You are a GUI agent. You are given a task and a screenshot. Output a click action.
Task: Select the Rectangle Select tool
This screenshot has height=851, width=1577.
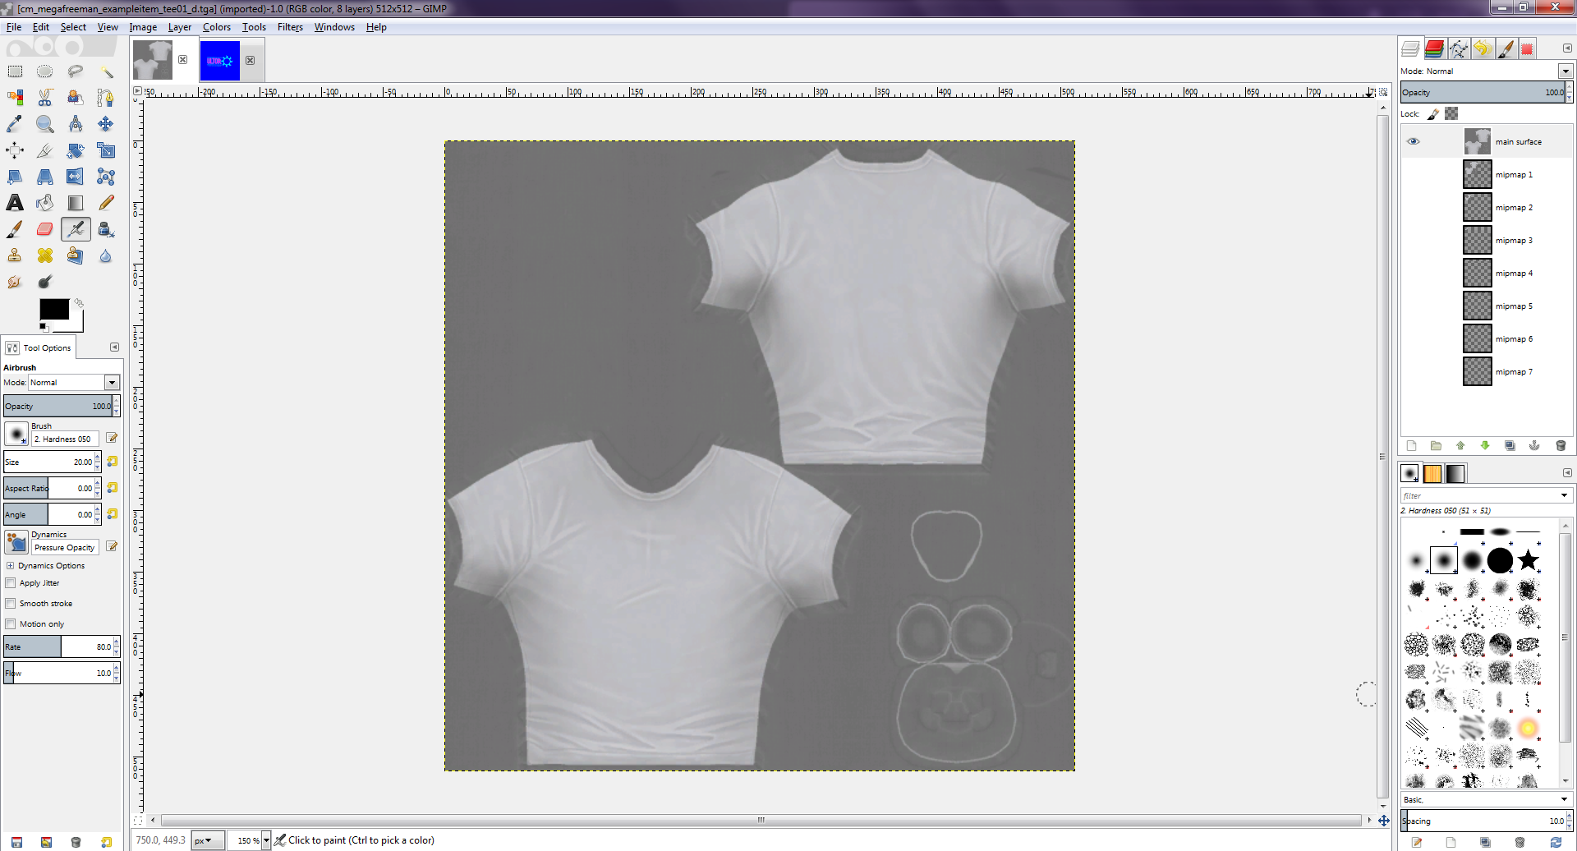(x=15, y=71)
